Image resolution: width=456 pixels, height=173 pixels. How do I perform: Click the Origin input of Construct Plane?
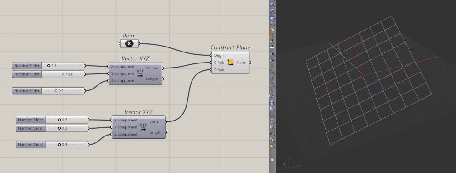[x=219, y=55]
